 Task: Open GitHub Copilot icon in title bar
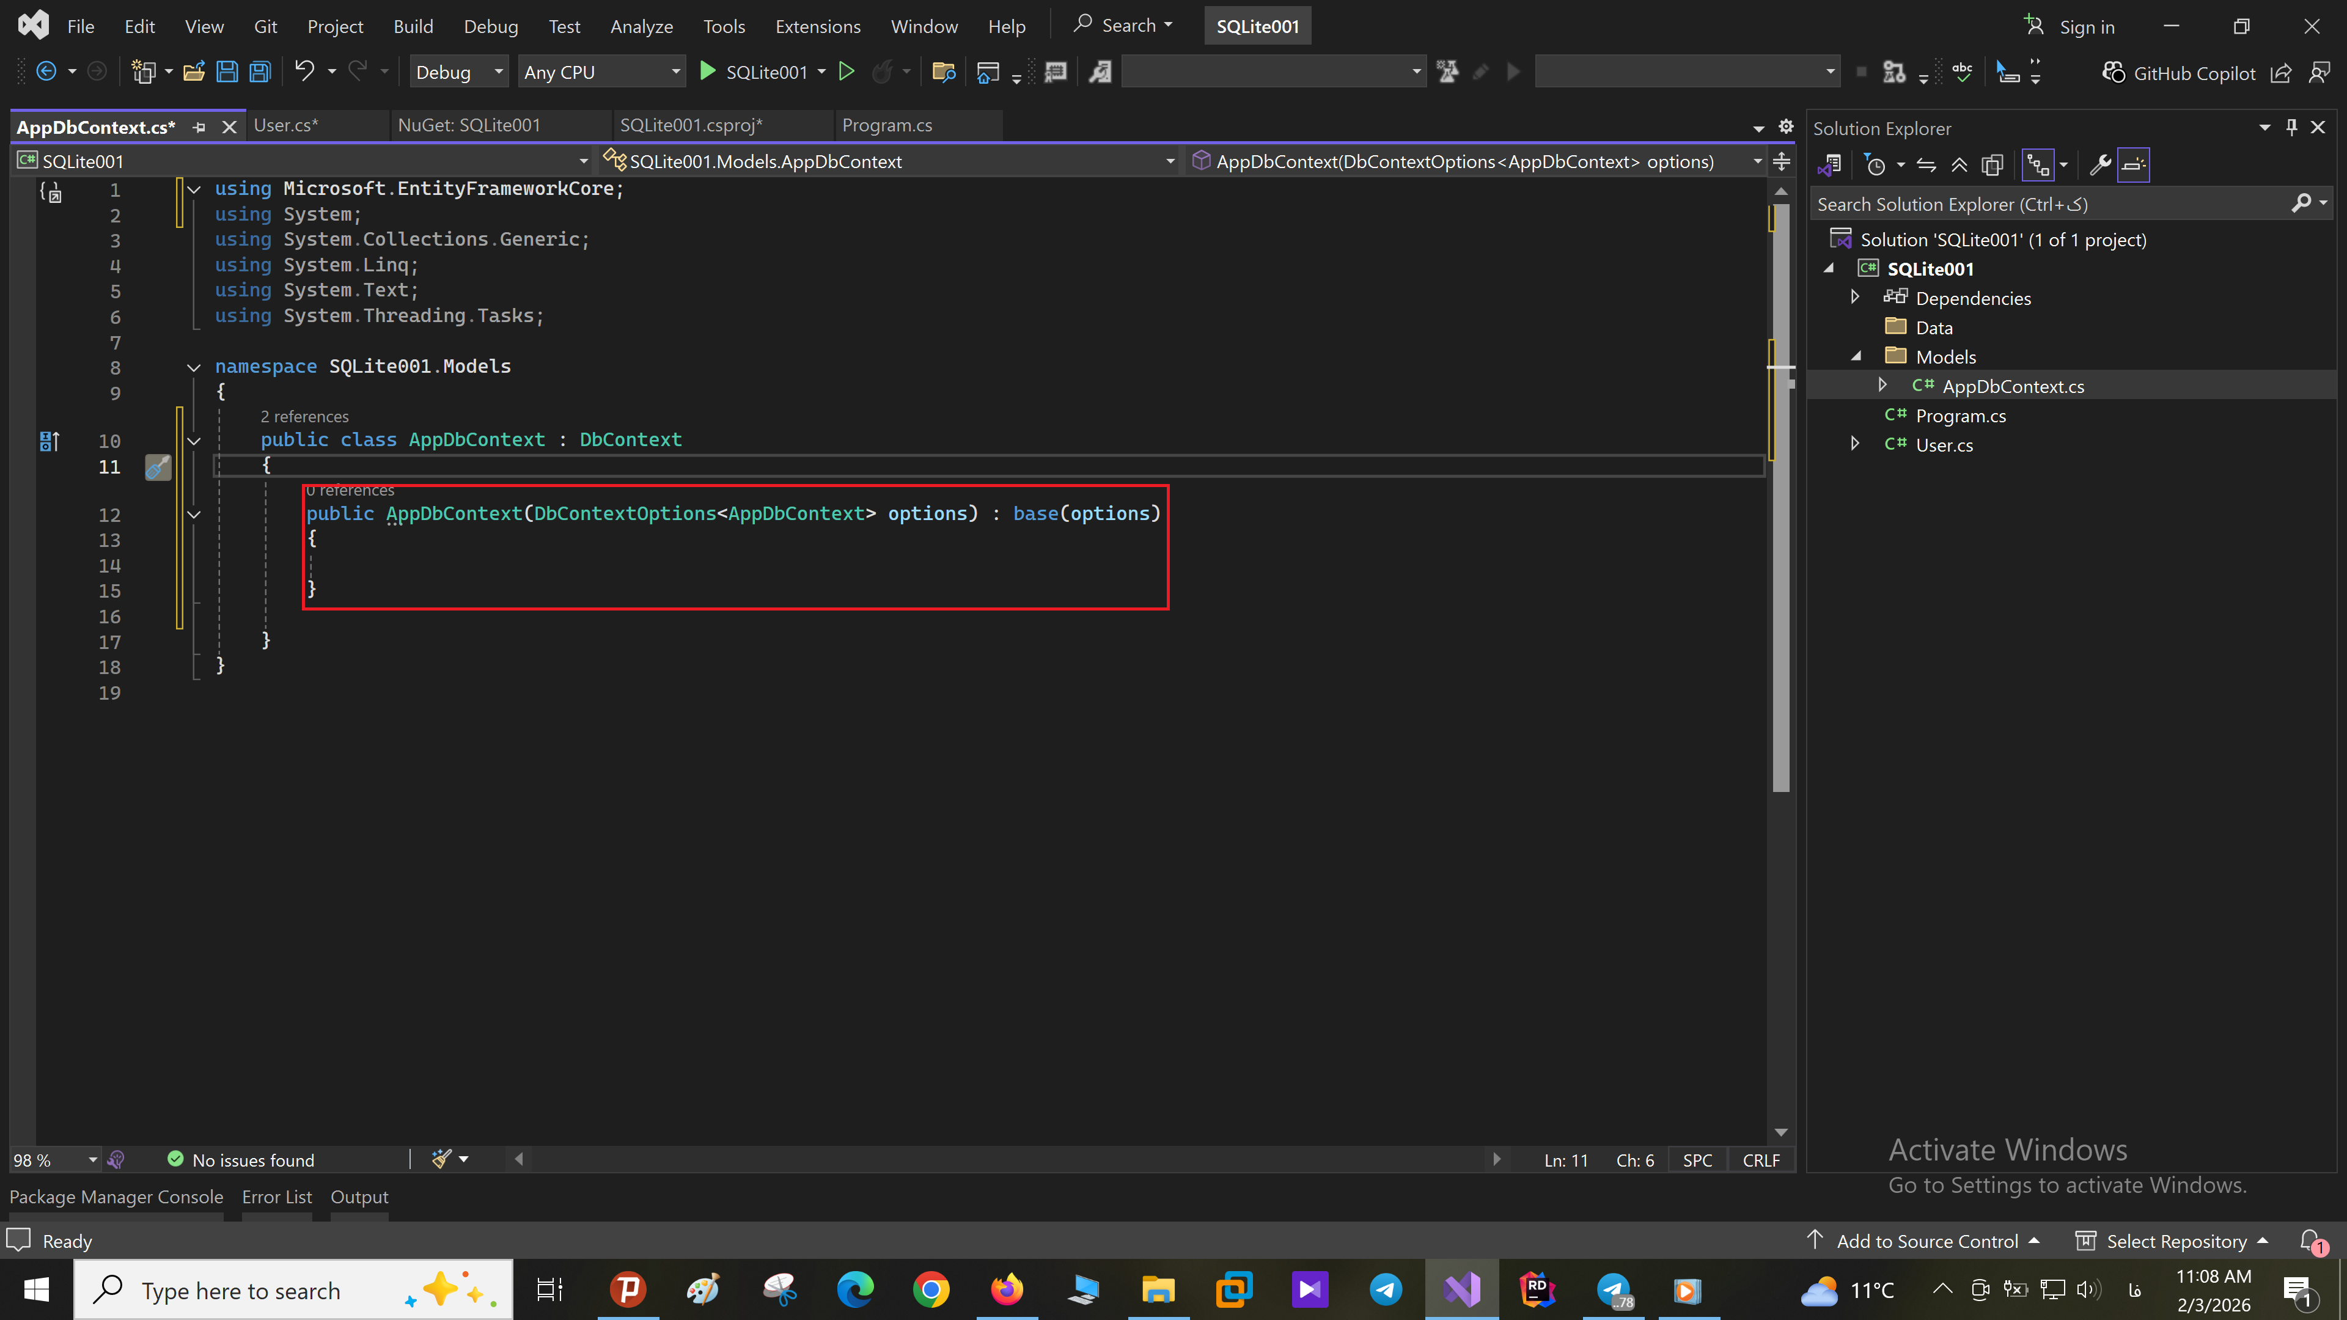pos(2114,73)
